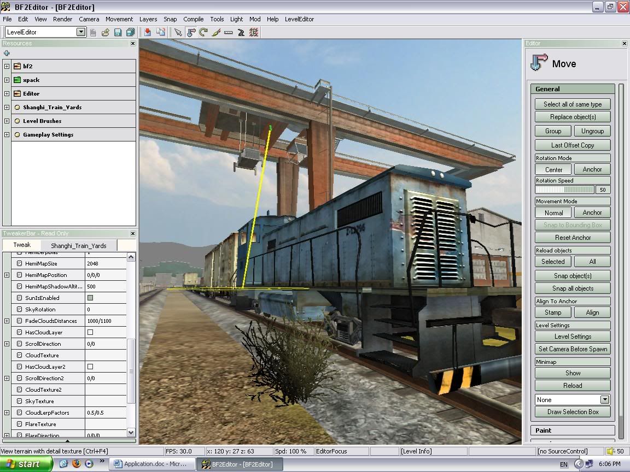Image resolution: width=630 pixels, height=472 pixels.
Task: Click the Last Offset Copy button
Action: click(573, 145)
